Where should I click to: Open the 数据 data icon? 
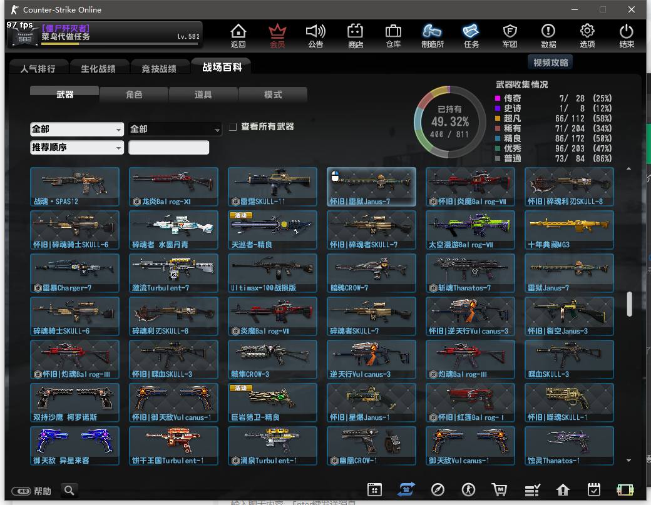point(548,36)
